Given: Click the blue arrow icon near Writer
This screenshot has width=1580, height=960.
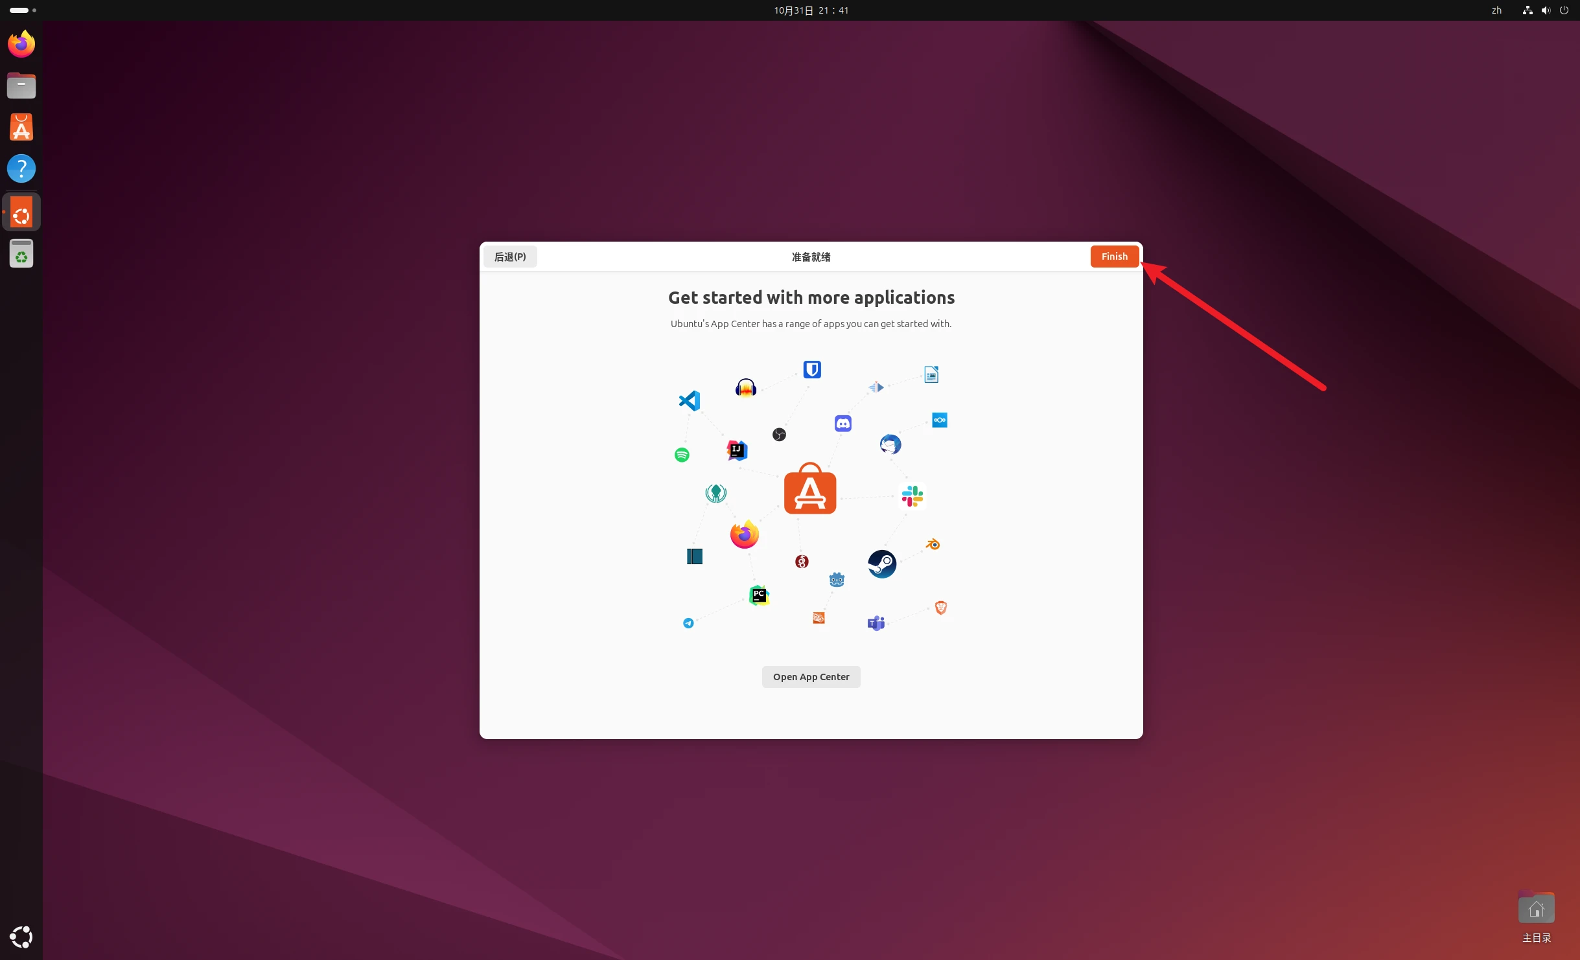Looking at the screenshot, I should pos(876,387).
